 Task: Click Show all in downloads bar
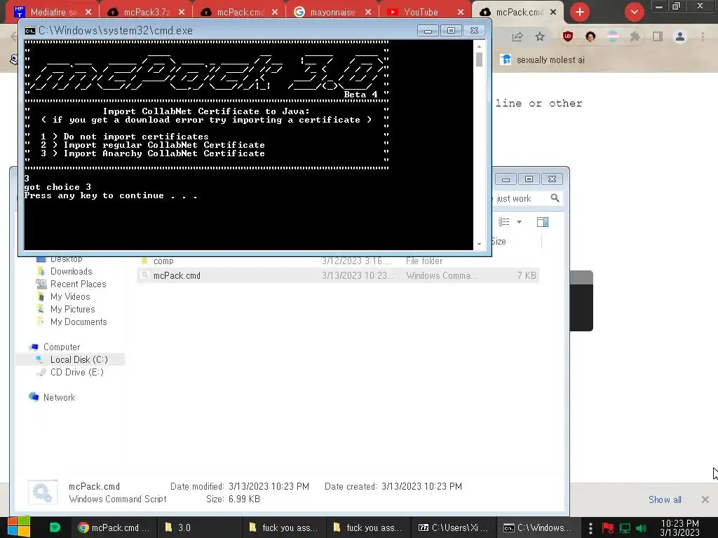tap(665, 499)
